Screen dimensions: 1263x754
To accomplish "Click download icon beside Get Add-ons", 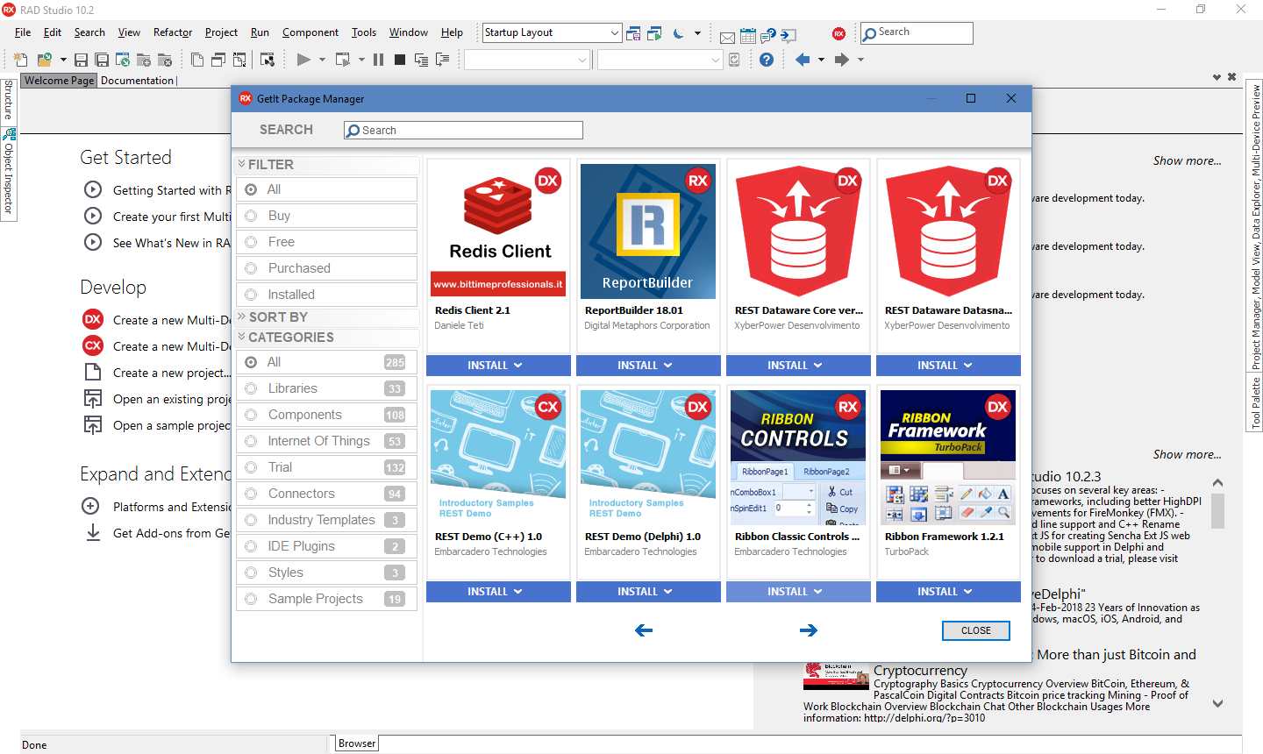I will 93,533.
